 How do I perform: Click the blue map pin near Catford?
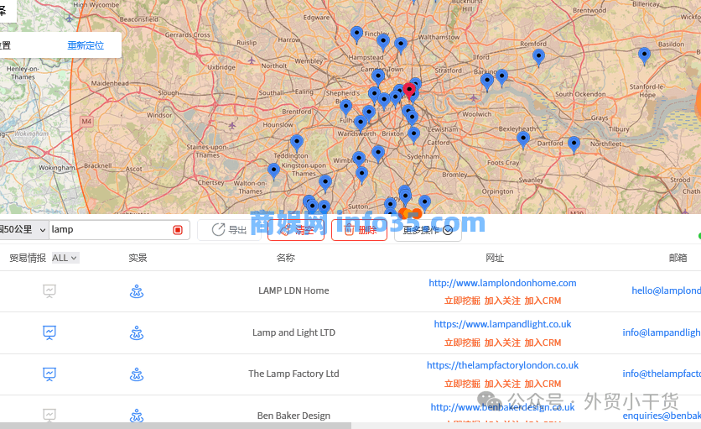click(x=414, y=135)
